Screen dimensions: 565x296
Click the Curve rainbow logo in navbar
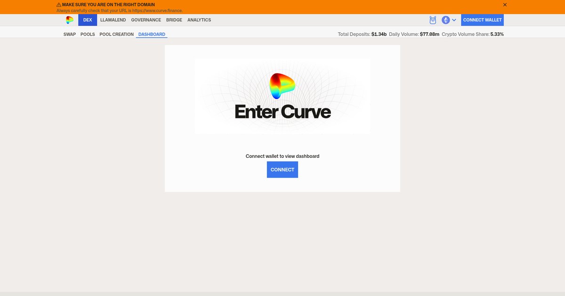pyautogui.click(x=70, y=20)
